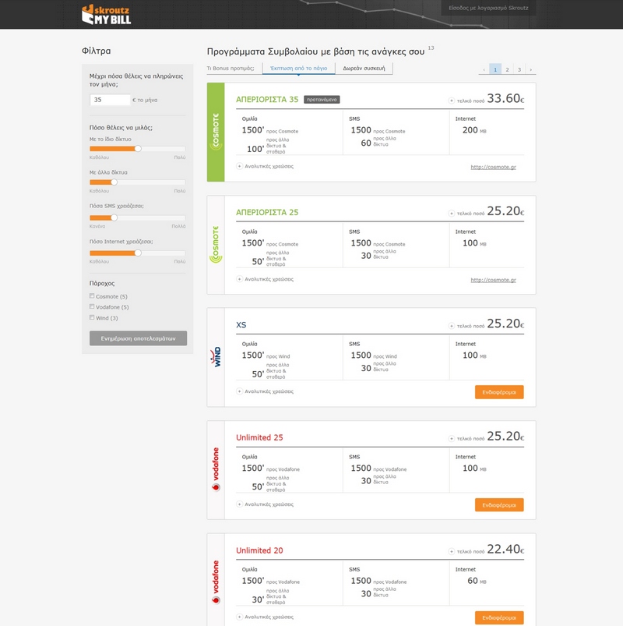Click 60 MB internet value on Unlimited 20

(x=477, y=581)
